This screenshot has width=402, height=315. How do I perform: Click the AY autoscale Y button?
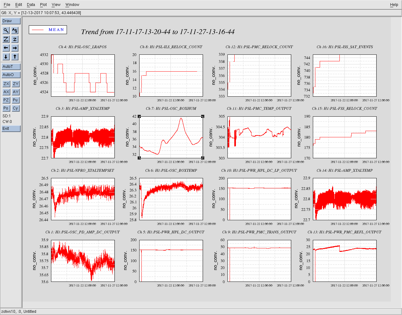click(x=15, y=92)
